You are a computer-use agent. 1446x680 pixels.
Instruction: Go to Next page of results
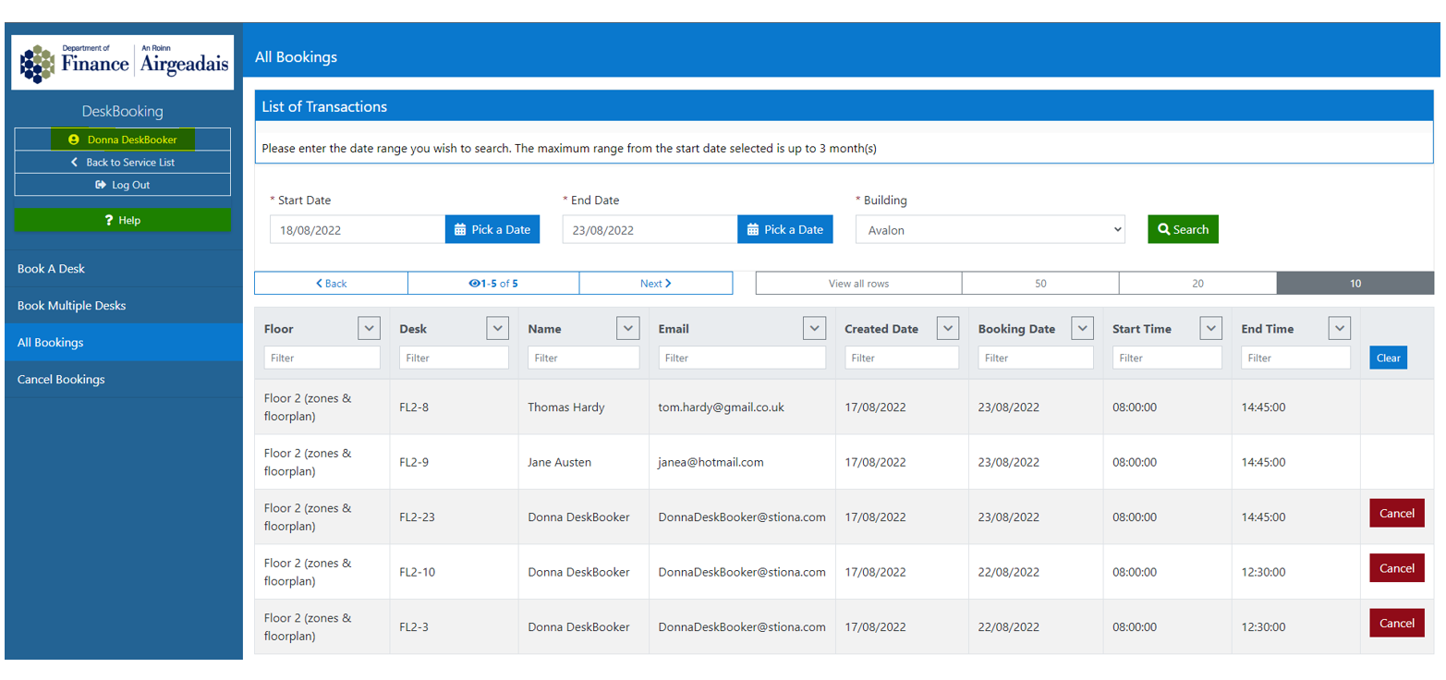tap(656, 283)
